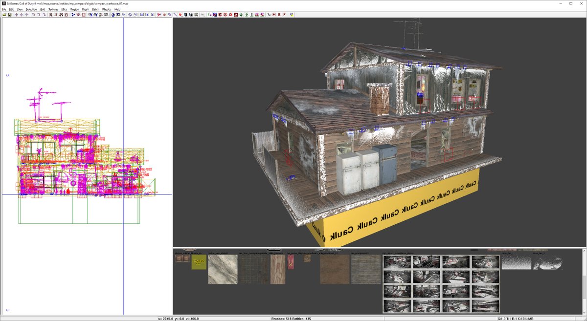
Task: Click the red D toolbar icon
Action: pyautogui.click(x=230, y=15)
